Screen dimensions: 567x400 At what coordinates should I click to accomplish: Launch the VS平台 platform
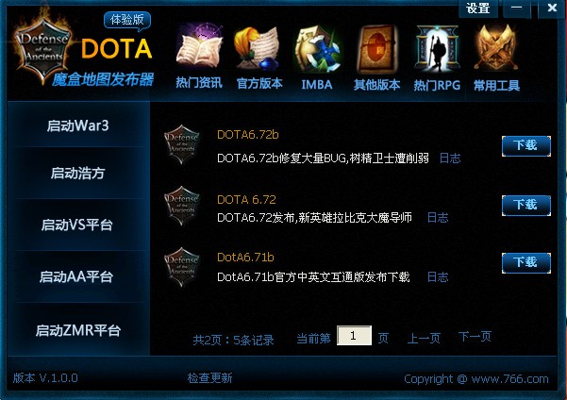77,225
